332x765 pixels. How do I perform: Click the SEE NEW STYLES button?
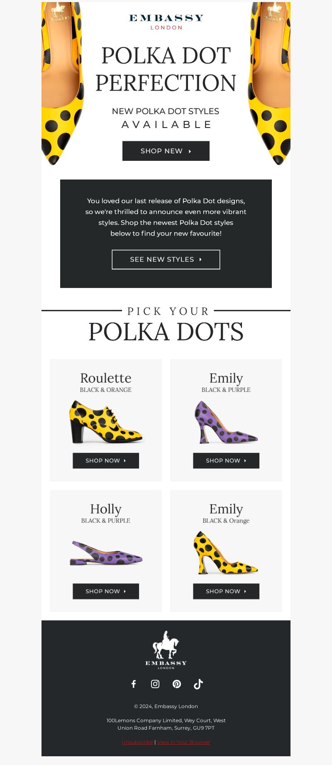click(166, 259)
